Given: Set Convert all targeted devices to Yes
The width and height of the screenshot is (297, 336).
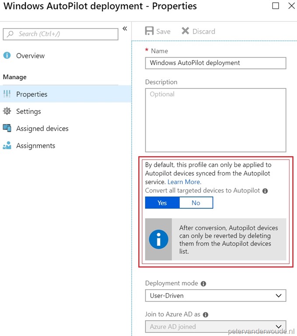Looking at the screenshot, I should 162,203.
